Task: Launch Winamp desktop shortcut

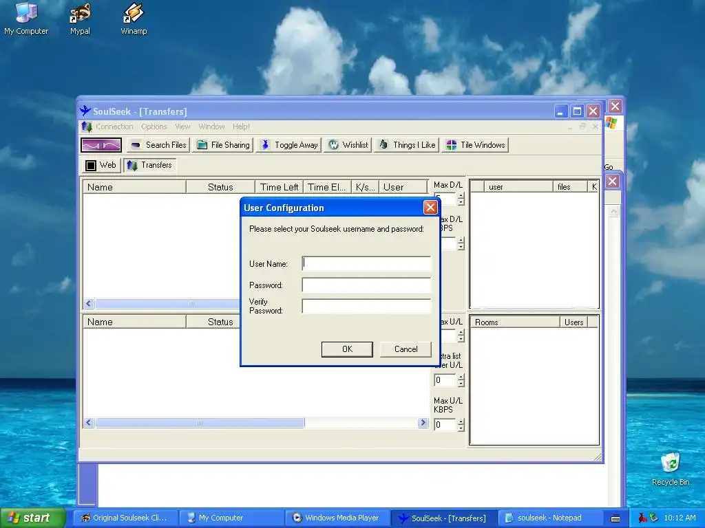Action: click(134, 18)
